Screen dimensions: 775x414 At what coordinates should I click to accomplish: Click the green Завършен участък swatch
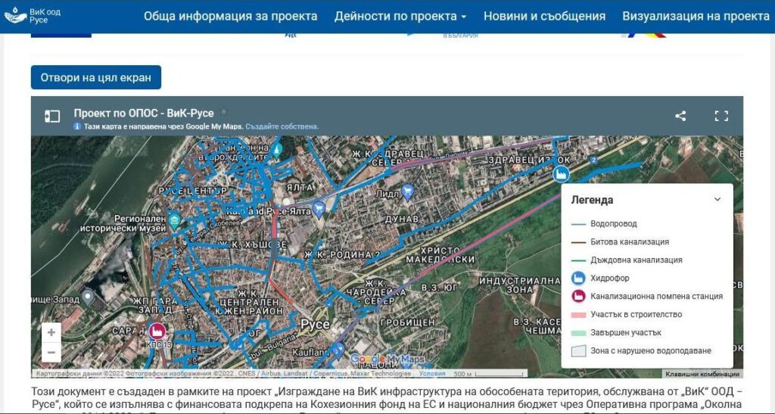(x=578, y=333)
